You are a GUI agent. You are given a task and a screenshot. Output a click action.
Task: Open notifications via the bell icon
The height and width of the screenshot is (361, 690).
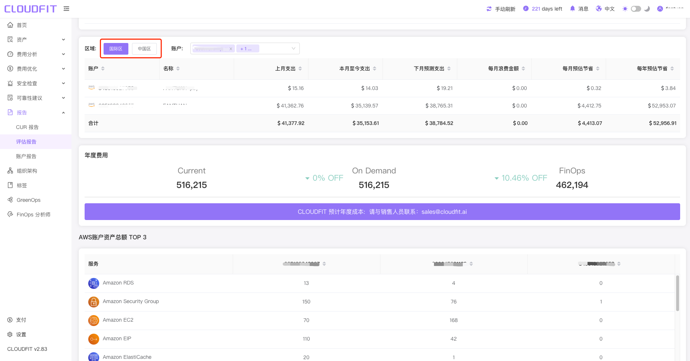tap(572, 9)
